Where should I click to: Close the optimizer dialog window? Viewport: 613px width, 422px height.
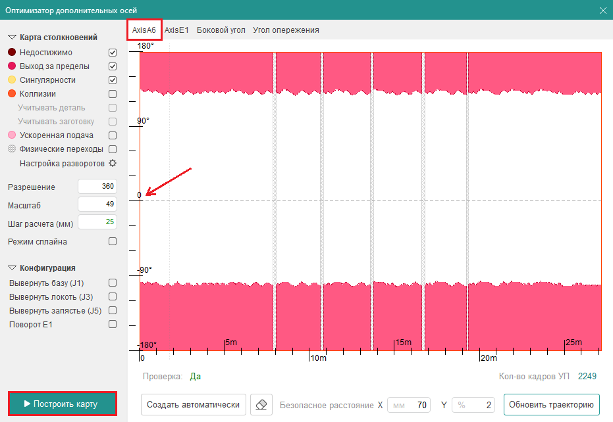pyautogui.click(x=602, y=10)
